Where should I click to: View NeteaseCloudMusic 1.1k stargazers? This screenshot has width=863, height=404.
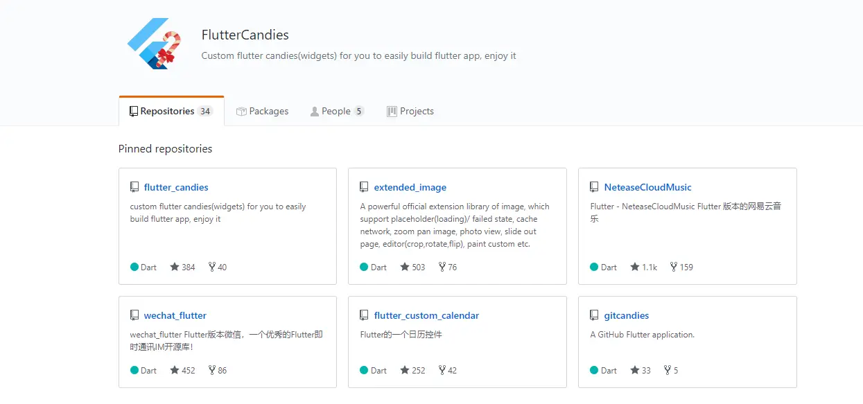[644, 267]
